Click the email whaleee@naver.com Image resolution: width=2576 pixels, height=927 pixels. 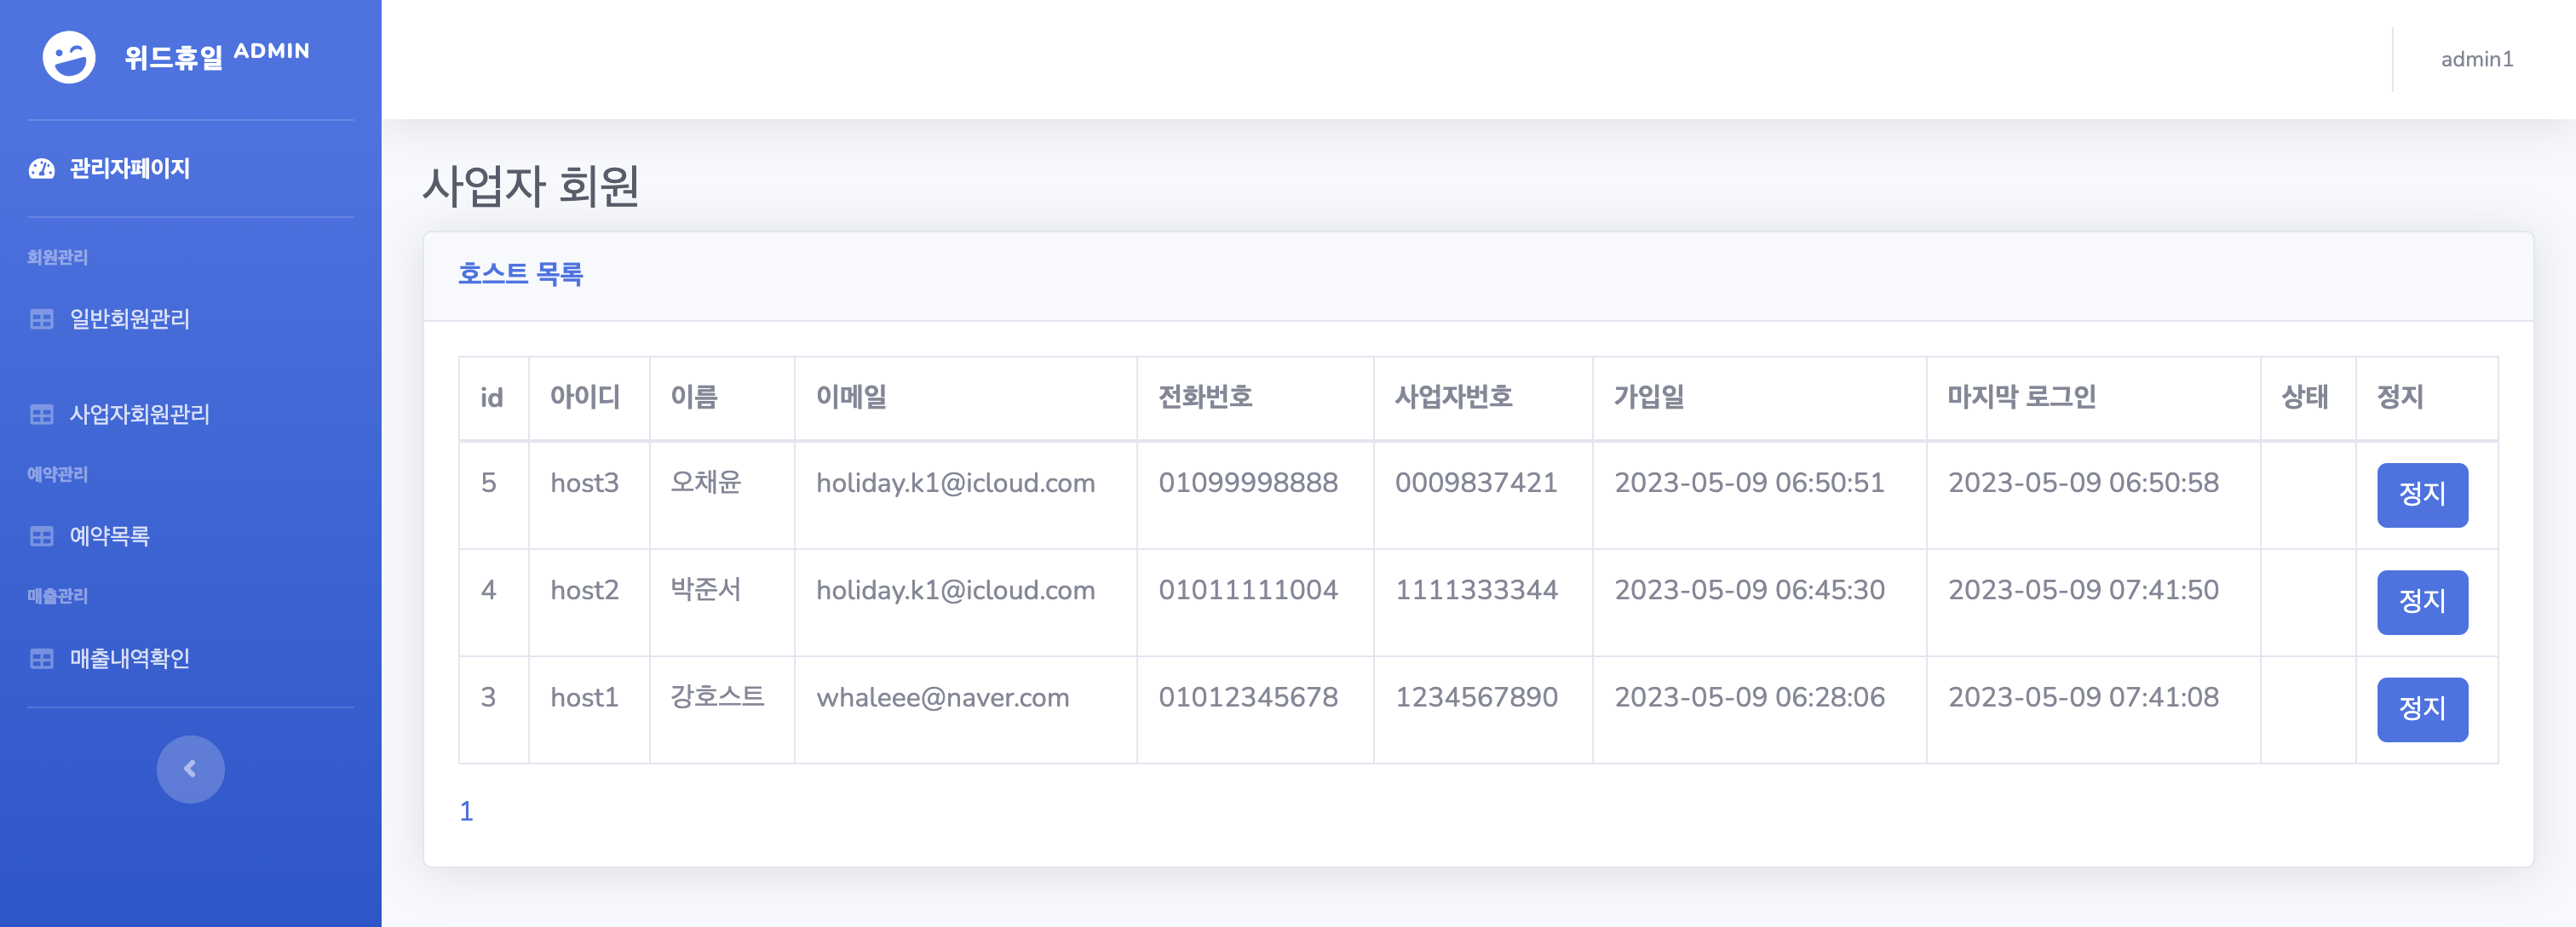[x=942, y=697]
